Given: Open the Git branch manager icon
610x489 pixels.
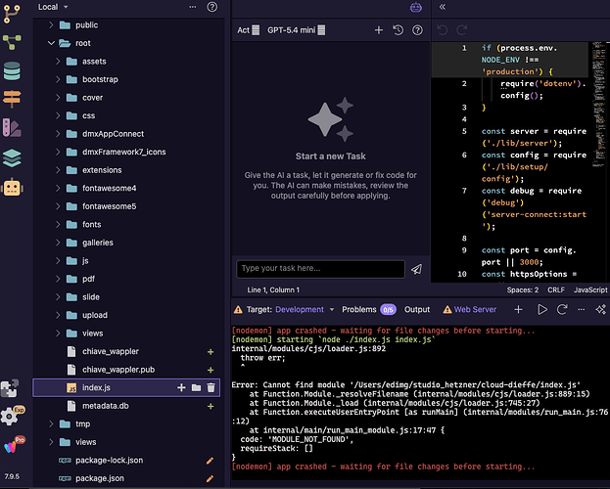Looking at the screenshot, I should [x=12, y=14].
